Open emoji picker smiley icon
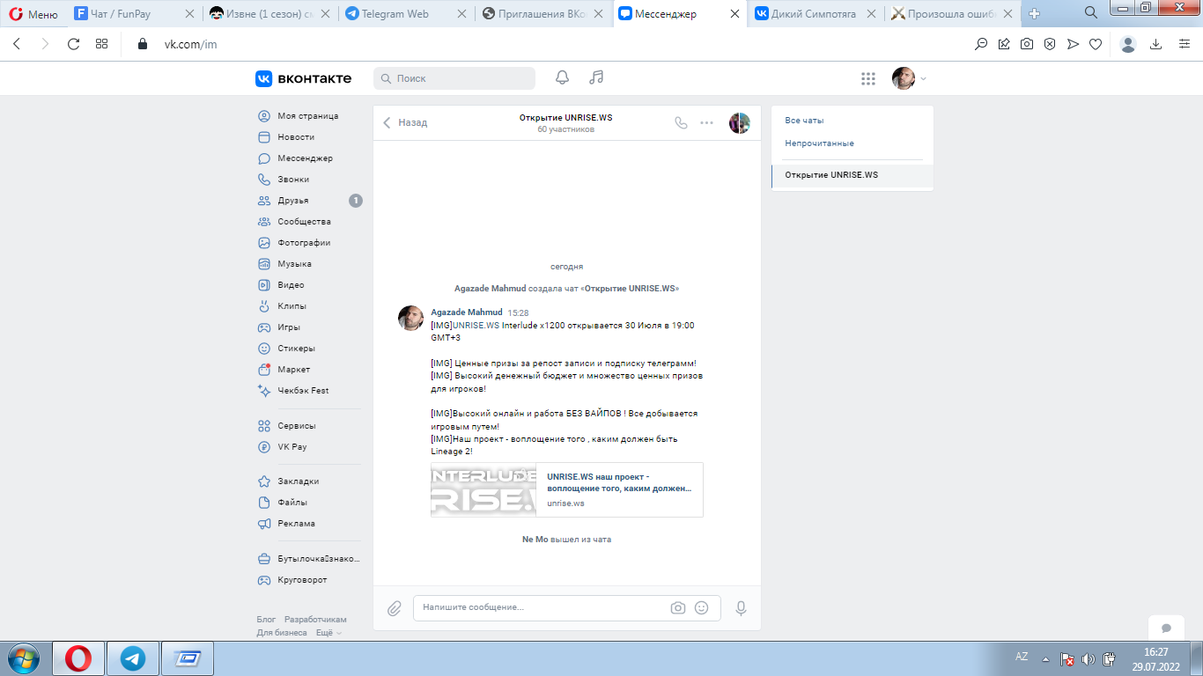Screen dimensions: 1203x676 click(701, 607)
